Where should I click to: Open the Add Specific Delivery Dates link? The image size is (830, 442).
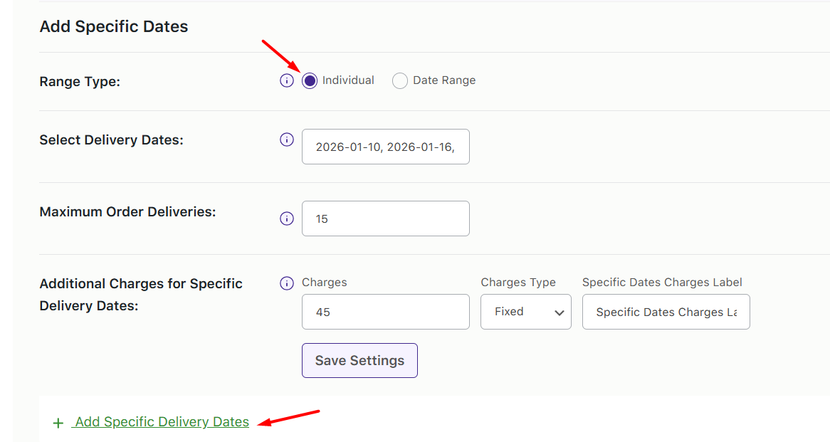(x=162, y=422)
